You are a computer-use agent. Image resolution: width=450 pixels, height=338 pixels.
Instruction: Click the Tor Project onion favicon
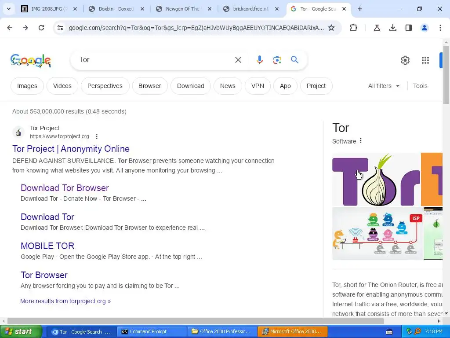[18, 132]
